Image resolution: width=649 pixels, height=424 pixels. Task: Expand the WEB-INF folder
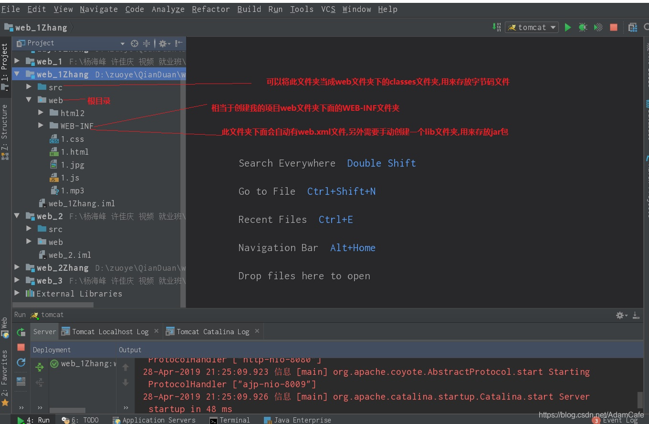tap(41, 126)
